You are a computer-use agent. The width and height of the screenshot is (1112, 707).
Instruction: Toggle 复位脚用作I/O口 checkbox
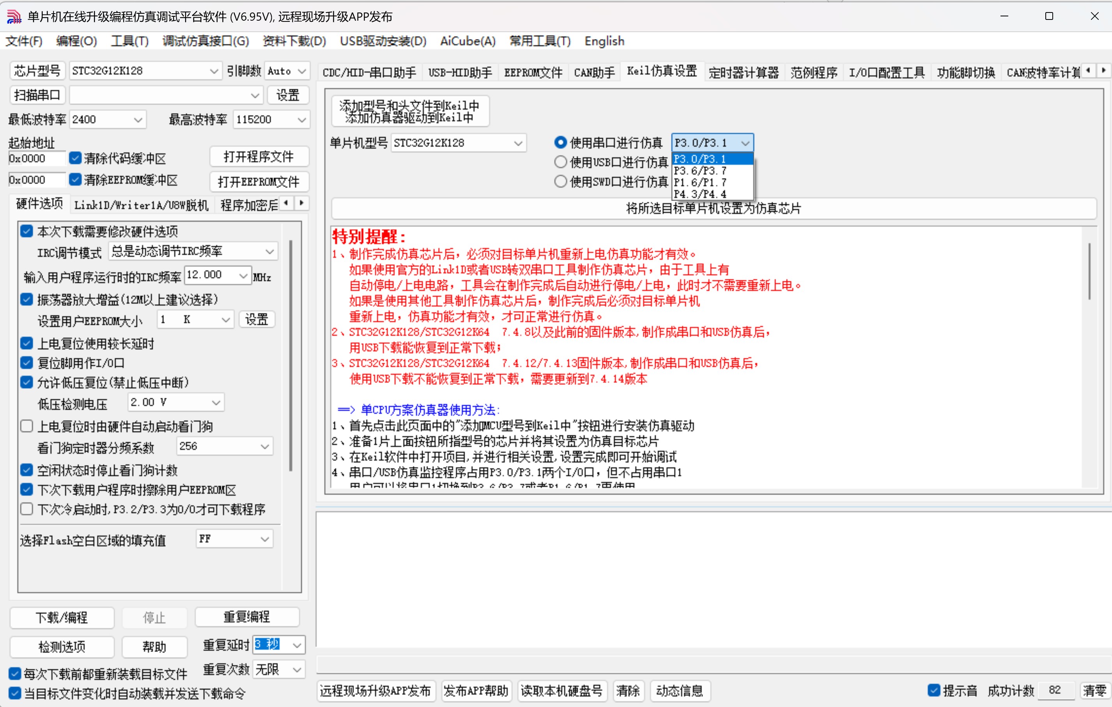point(27,363)
